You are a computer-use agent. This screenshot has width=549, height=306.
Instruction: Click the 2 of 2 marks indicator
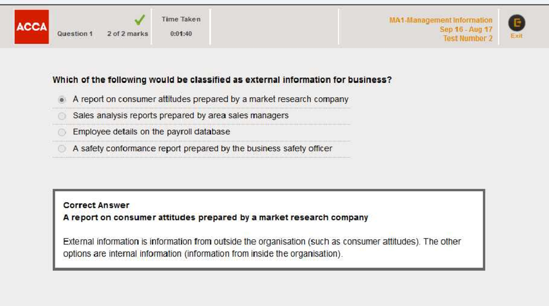128,33
